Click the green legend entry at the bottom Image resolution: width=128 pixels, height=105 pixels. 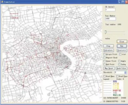[x=117, y=95]
